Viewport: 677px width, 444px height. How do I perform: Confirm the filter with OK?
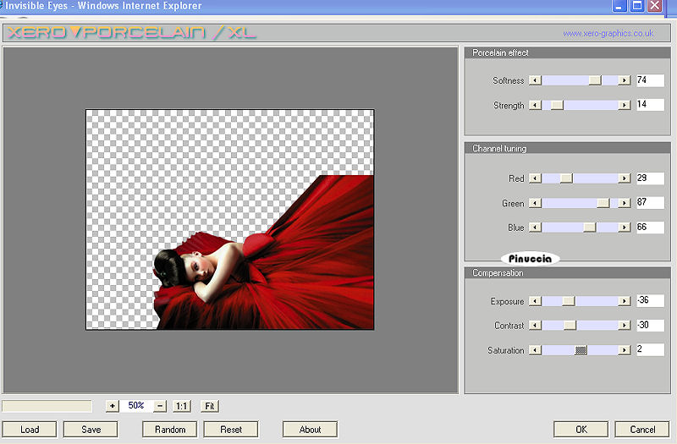(x=581, y=430)
